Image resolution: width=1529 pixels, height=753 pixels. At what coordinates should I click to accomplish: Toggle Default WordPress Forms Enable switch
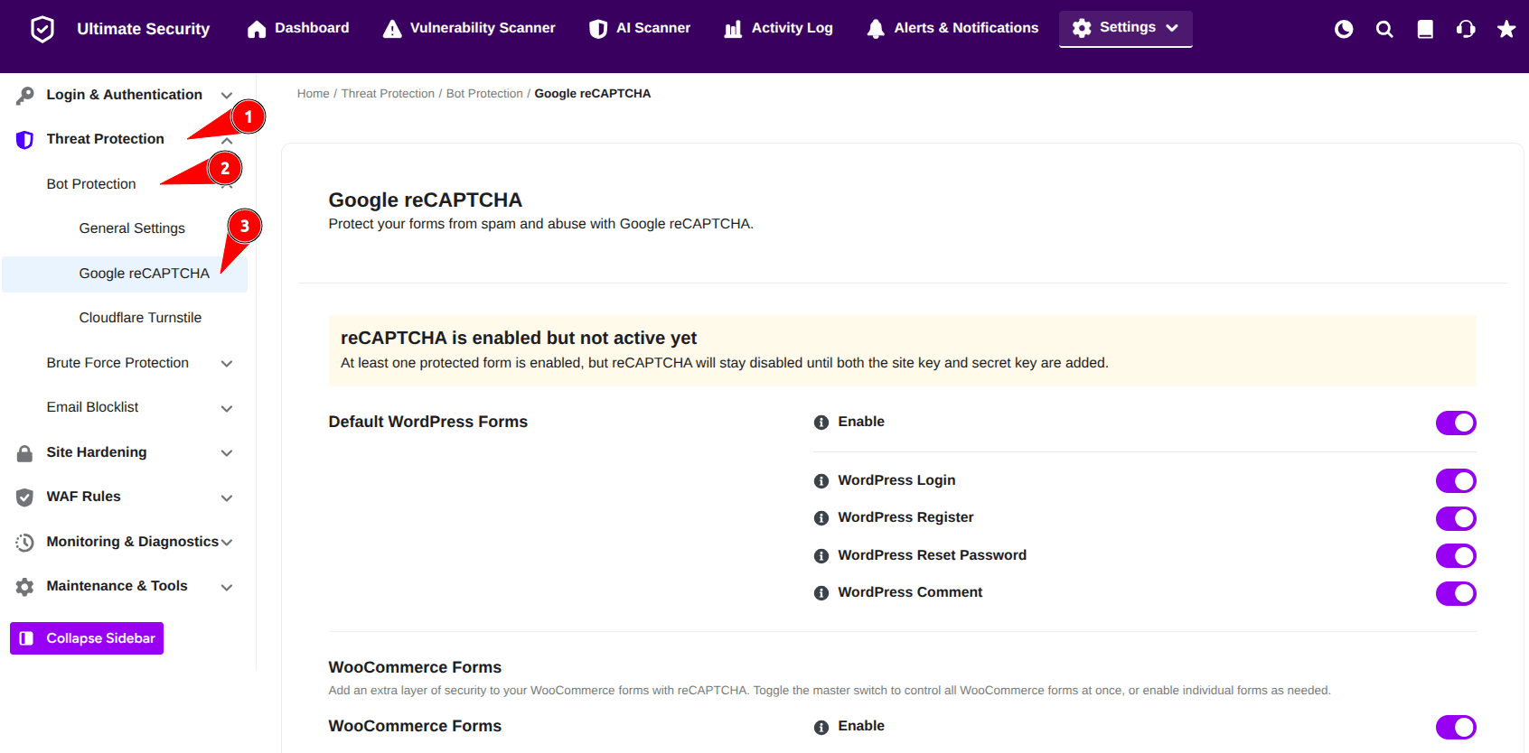click(x=1456, y=423)
